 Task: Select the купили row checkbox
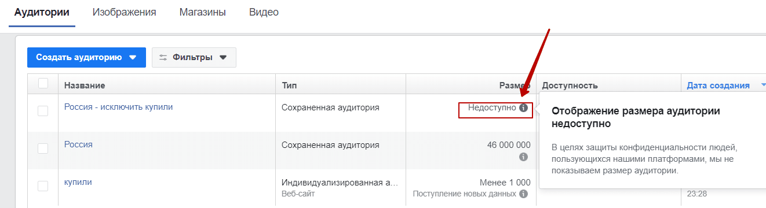(43, 186)
